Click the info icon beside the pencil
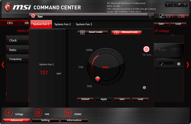This screenshot has width=191, height=124. 179,64
